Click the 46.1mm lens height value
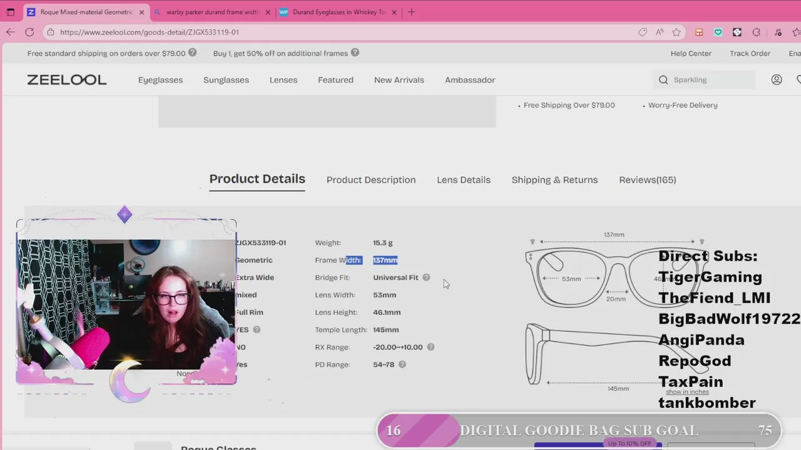The height and width of the screenshot is (450, 801). click(387, 312)
